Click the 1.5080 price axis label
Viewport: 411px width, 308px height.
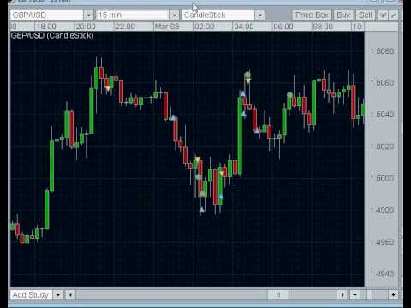382,51
